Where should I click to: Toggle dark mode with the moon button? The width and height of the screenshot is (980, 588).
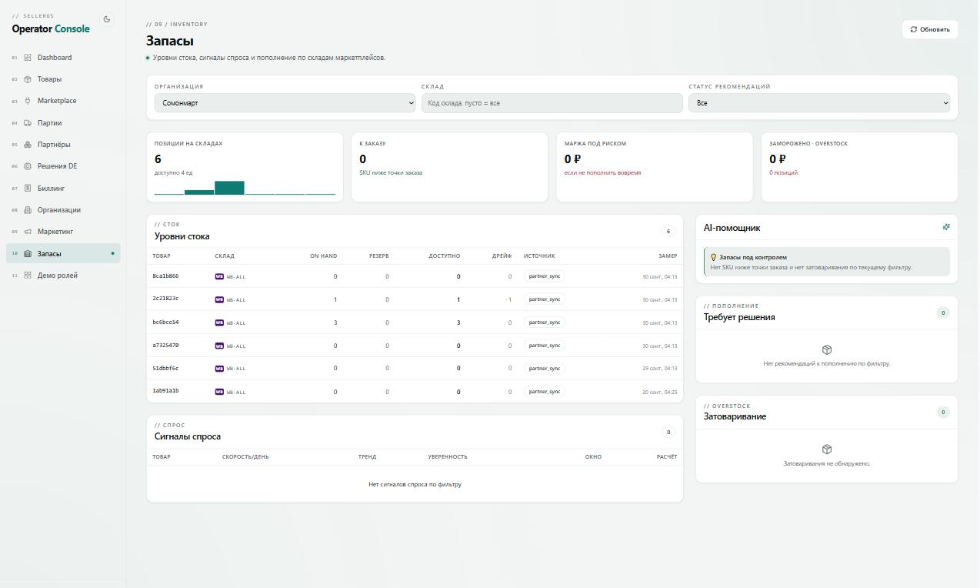(107, 20)
